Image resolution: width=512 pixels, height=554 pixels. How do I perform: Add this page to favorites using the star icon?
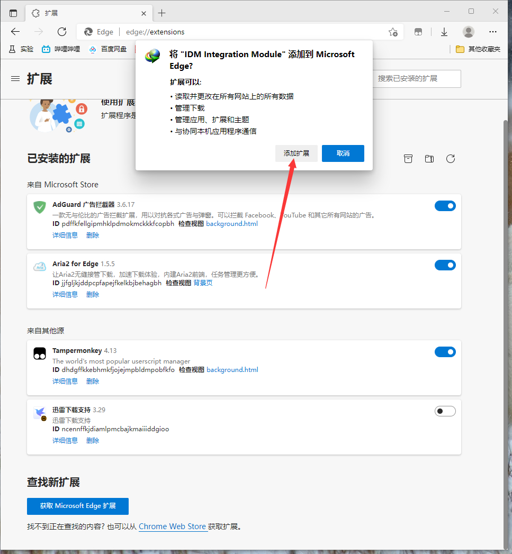coord(393,32)
